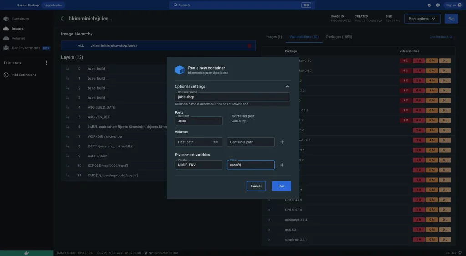Viewport: 466px width, 256px height.
Task: Click the 2 H badge on the 0.0 package row
Action: point(419,131)
